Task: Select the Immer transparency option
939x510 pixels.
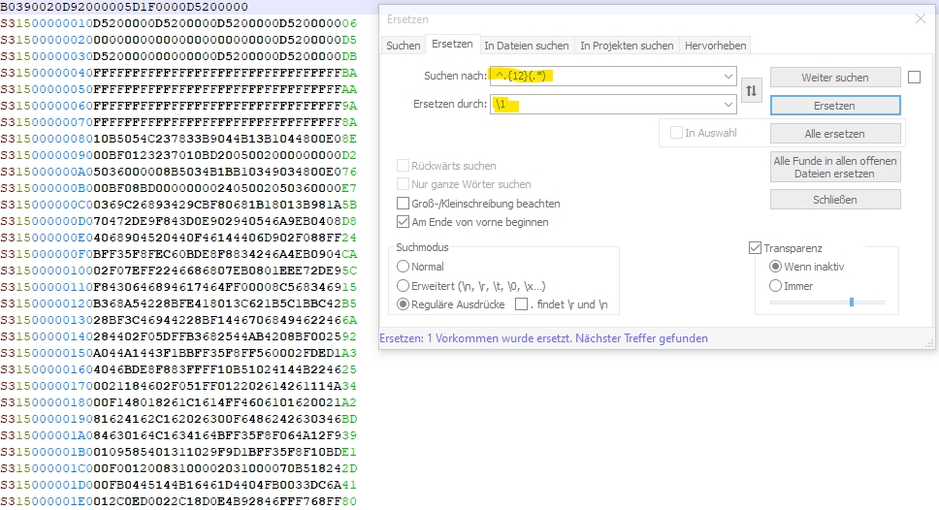Action: tap(776, 286)
